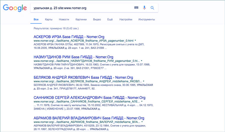Switch to the Новости tab
The image size is (225, 132).
point(64,19)
